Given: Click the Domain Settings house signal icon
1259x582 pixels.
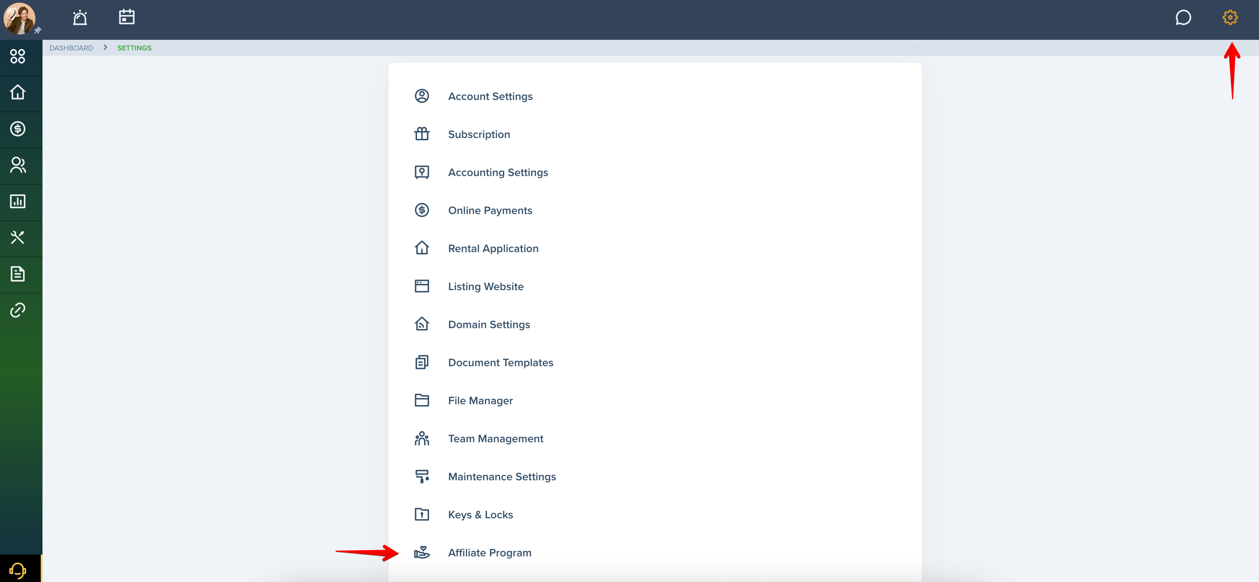Looking at the screenshot, I should click(x=422, y=324).
